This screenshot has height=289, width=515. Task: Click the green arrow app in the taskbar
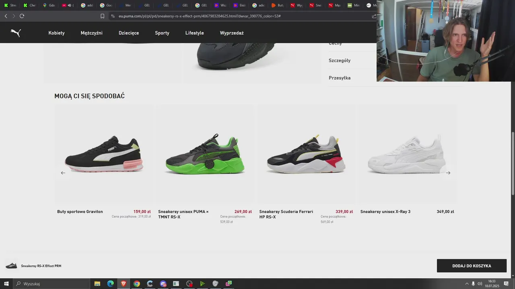pyautogui.click(x=202, y=284)
